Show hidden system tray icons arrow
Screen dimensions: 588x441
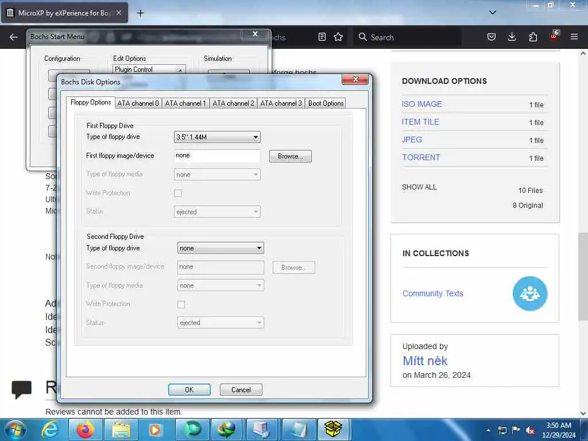pyautogui.click(x=488, y=430)
